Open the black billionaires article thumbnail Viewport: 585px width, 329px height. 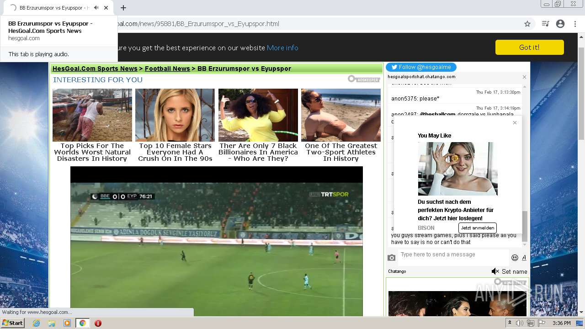[258, 115]
